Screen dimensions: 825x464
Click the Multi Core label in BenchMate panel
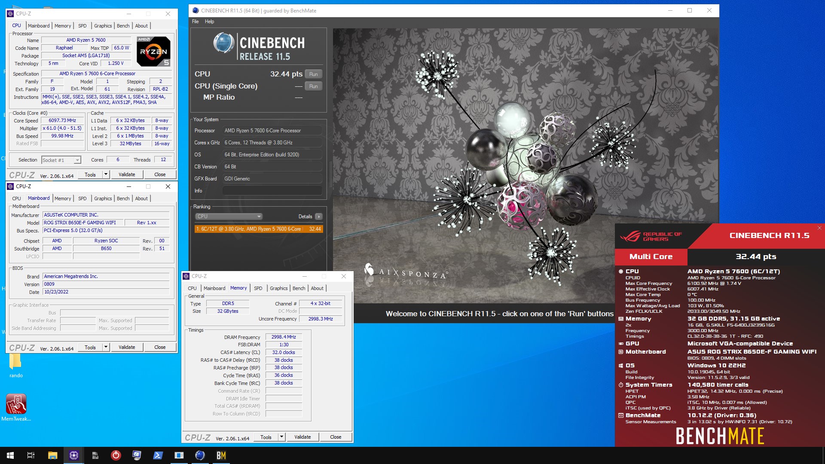[651, 256]
